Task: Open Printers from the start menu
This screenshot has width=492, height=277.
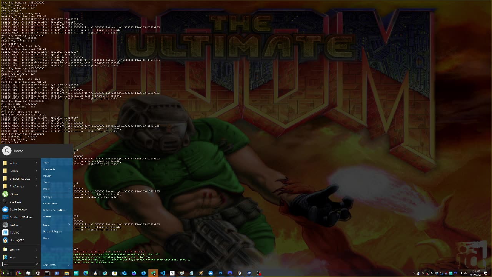Action: pos(47,217)
